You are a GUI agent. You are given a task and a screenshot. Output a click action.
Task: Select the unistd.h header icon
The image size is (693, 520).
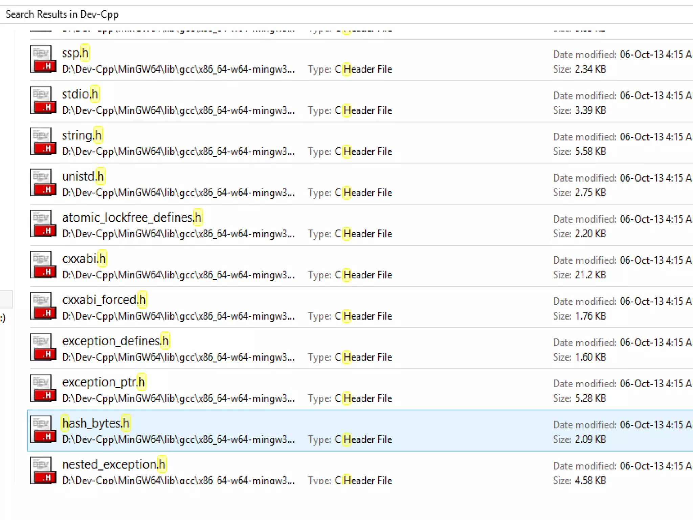[43, 183]
